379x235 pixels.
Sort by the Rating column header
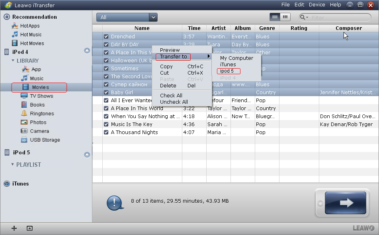tap(299, 28)
